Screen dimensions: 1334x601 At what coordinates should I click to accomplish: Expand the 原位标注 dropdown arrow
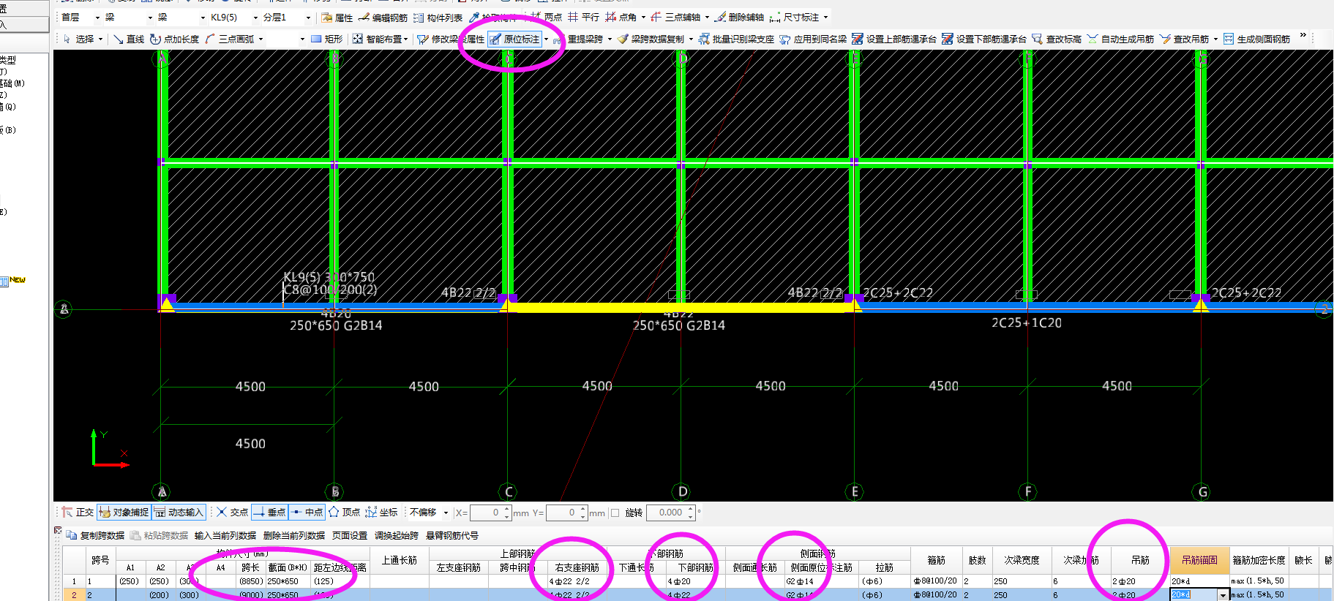(547, 39)
